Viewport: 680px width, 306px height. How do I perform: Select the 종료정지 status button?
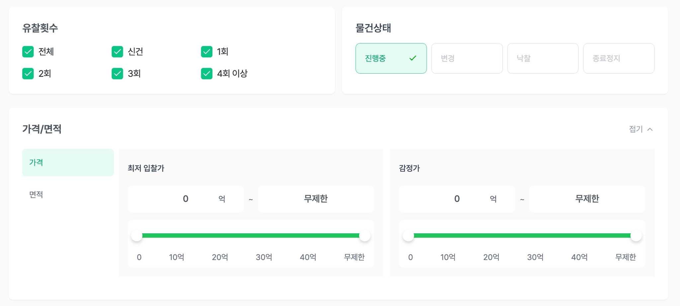pyautogui.click(x=619, y=58)
